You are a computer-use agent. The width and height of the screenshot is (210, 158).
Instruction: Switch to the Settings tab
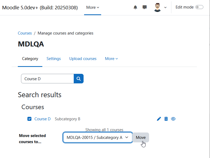pos(53,59)
